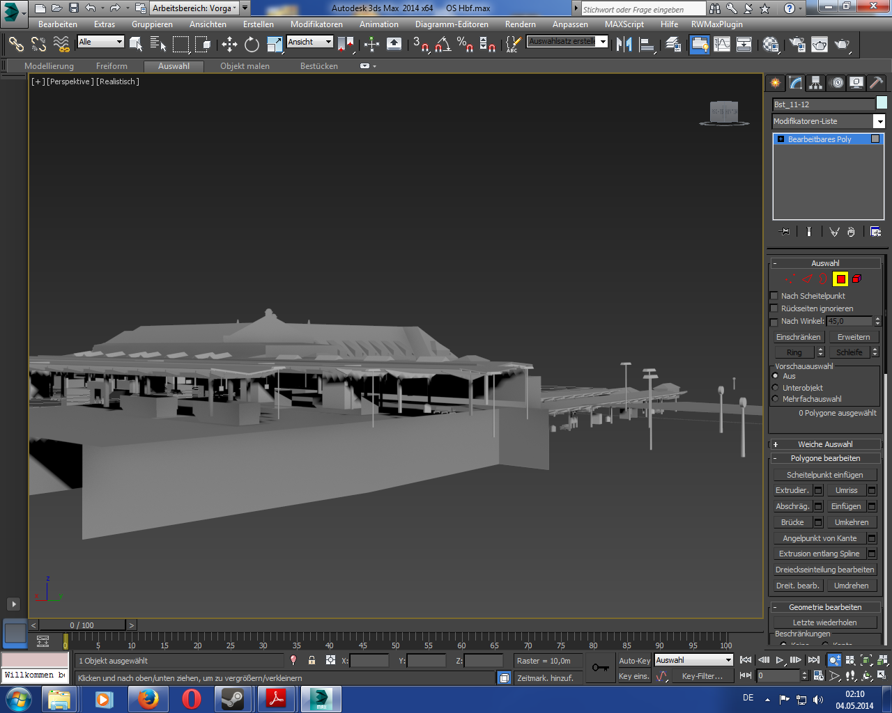Activate the Polygon sub-object selection level
Viewport: 892px width, 713px height.
tap(840, 279)
